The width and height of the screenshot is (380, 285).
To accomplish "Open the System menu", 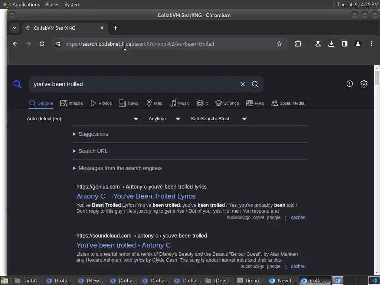I will click(72, 4).
